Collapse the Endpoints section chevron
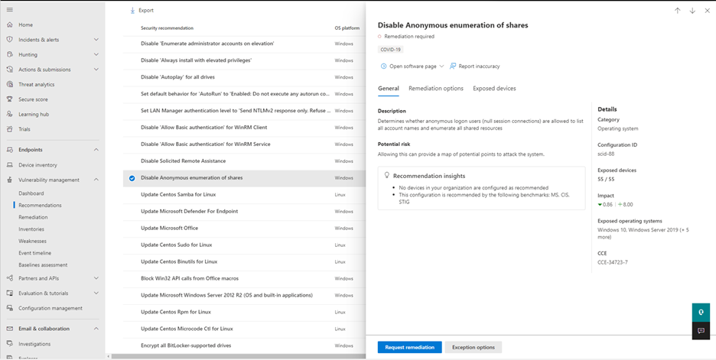The image size is (716, 360). 96,150
